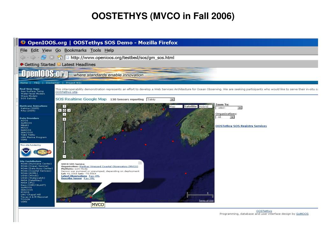Click the Firefox Back arrow button
The image size is (326, 244).
(x=23, y=58)
